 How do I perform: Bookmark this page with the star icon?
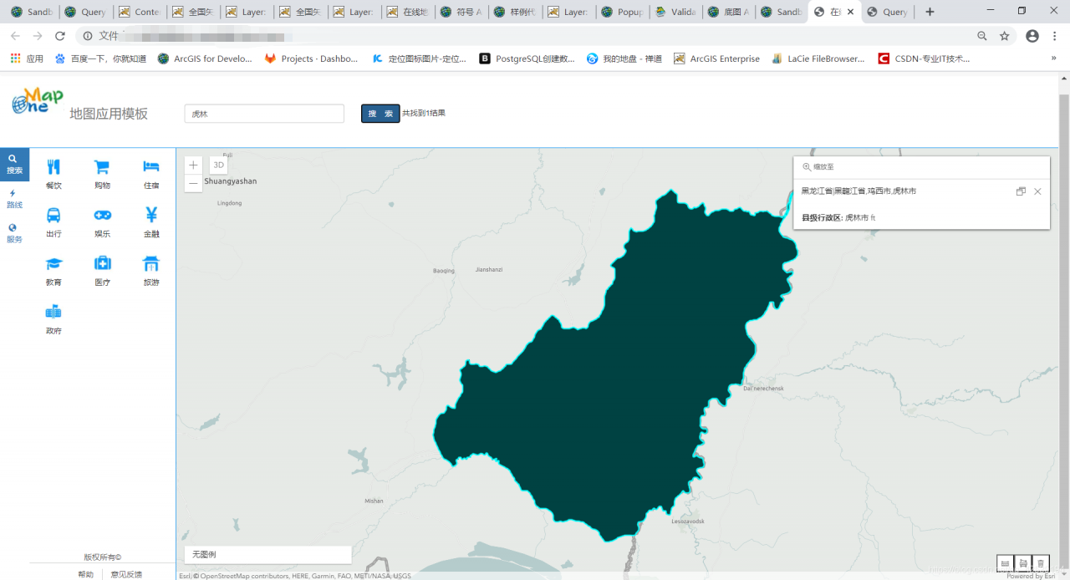(1005, 36)
